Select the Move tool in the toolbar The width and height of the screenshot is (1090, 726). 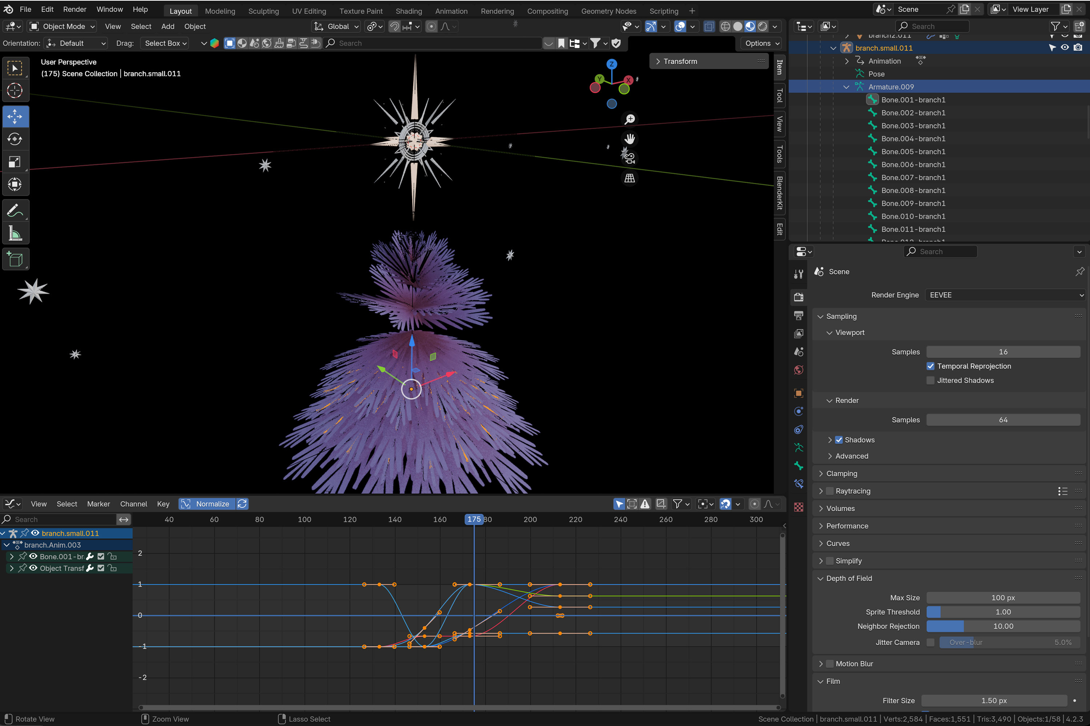[15, 116]
